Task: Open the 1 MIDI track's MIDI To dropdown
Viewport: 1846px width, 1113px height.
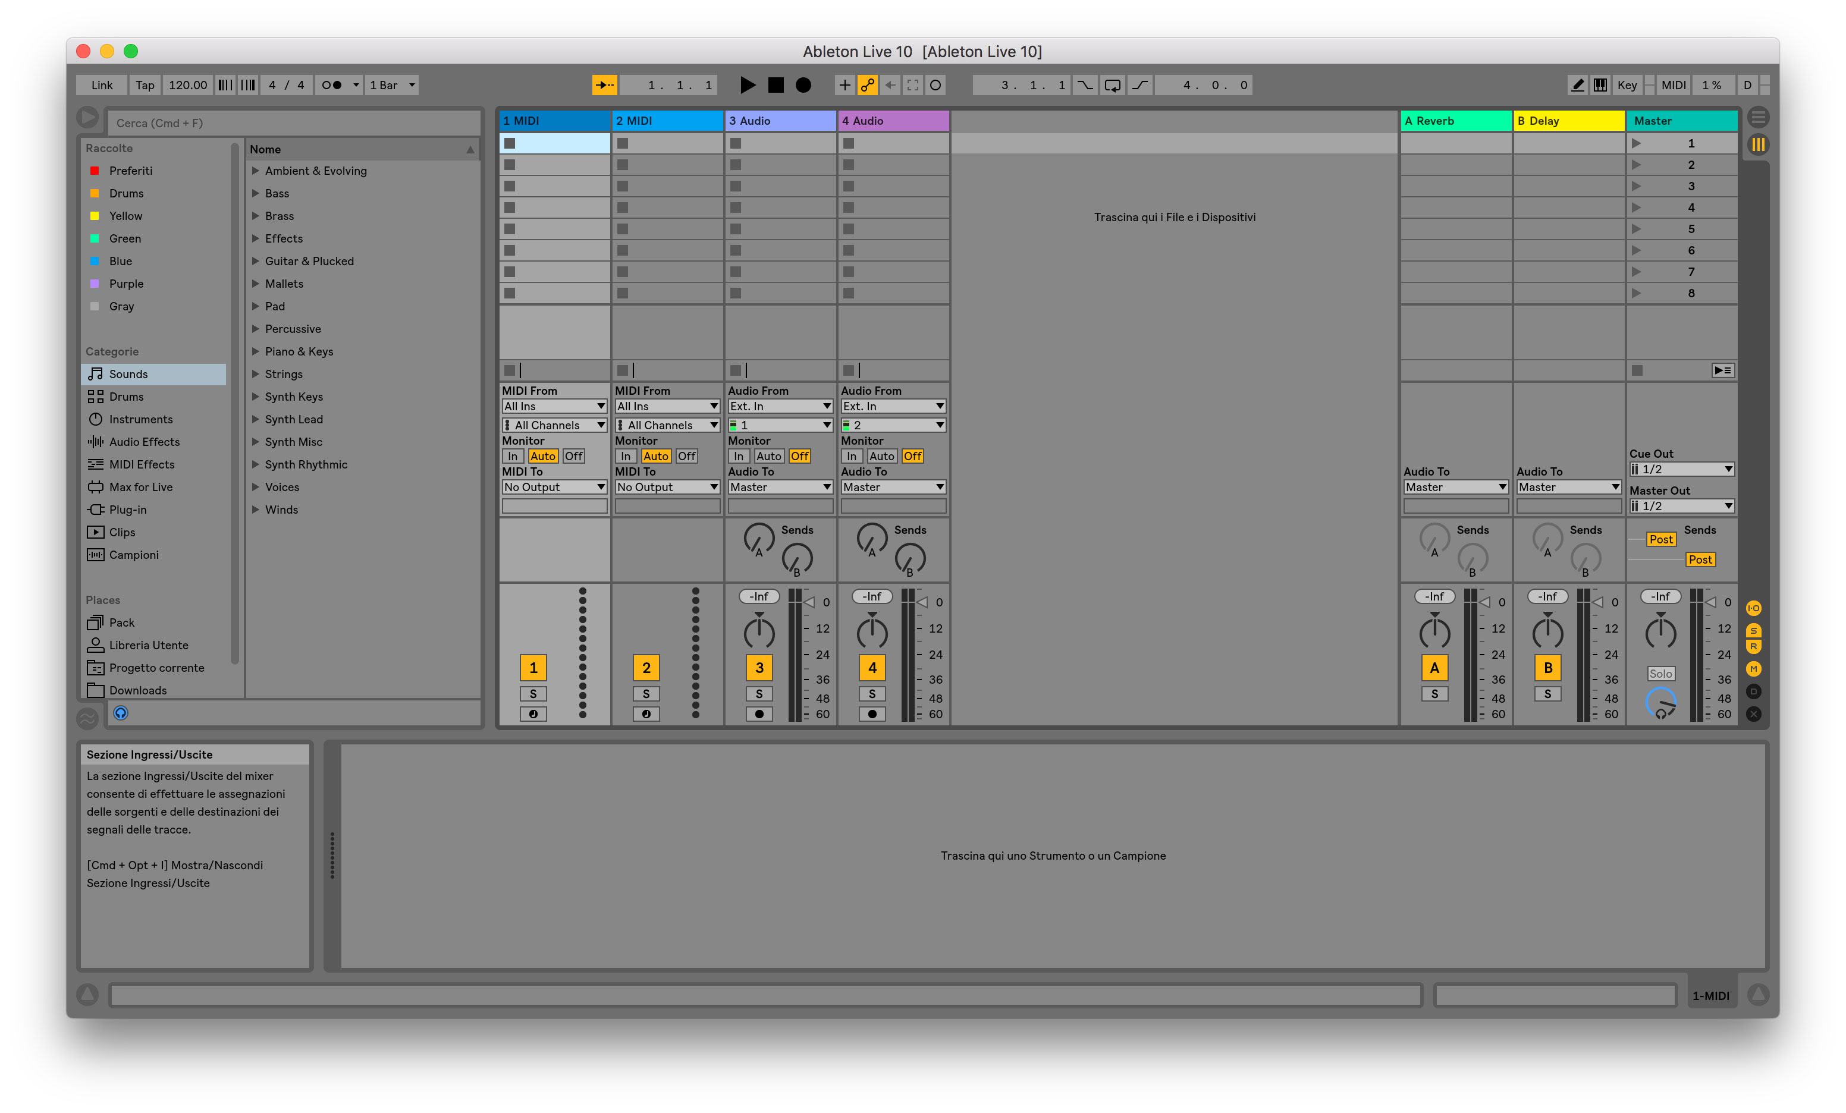Action: coord(554,487)
